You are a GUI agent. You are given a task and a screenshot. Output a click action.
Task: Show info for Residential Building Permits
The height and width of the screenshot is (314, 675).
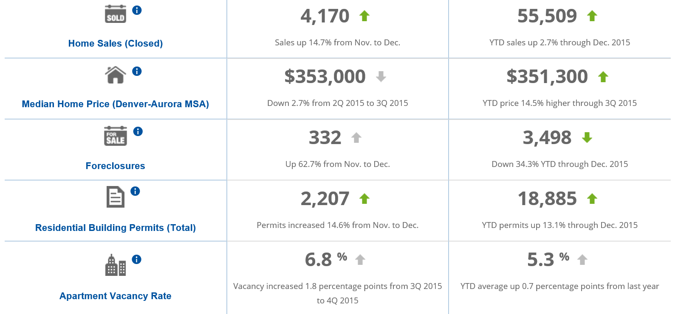[135, 191]
